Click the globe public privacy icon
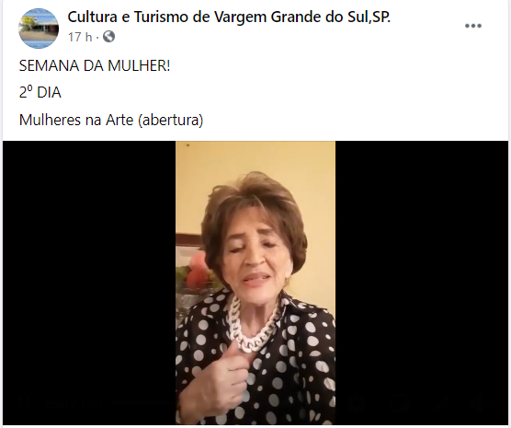This screenshot has width=511, height=428. point(108,37)
